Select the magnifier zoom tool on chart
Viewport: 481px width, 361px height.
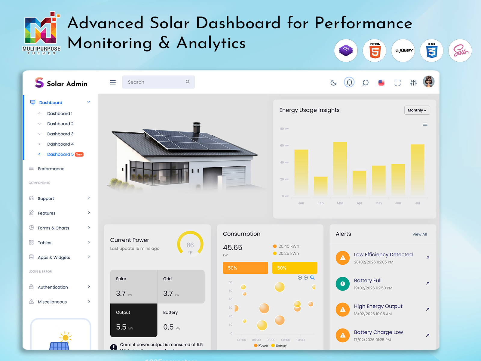[312, 278]
